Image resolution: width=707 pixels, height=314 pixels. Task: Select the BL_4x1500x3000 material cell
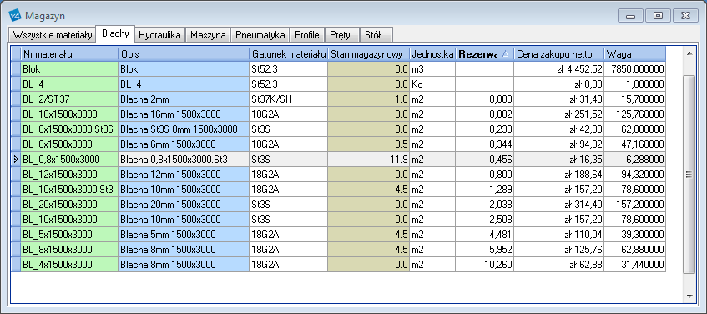(x=69, y=265)
